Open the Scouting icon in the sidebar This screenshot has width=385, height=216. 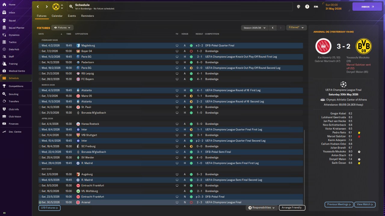4,94
